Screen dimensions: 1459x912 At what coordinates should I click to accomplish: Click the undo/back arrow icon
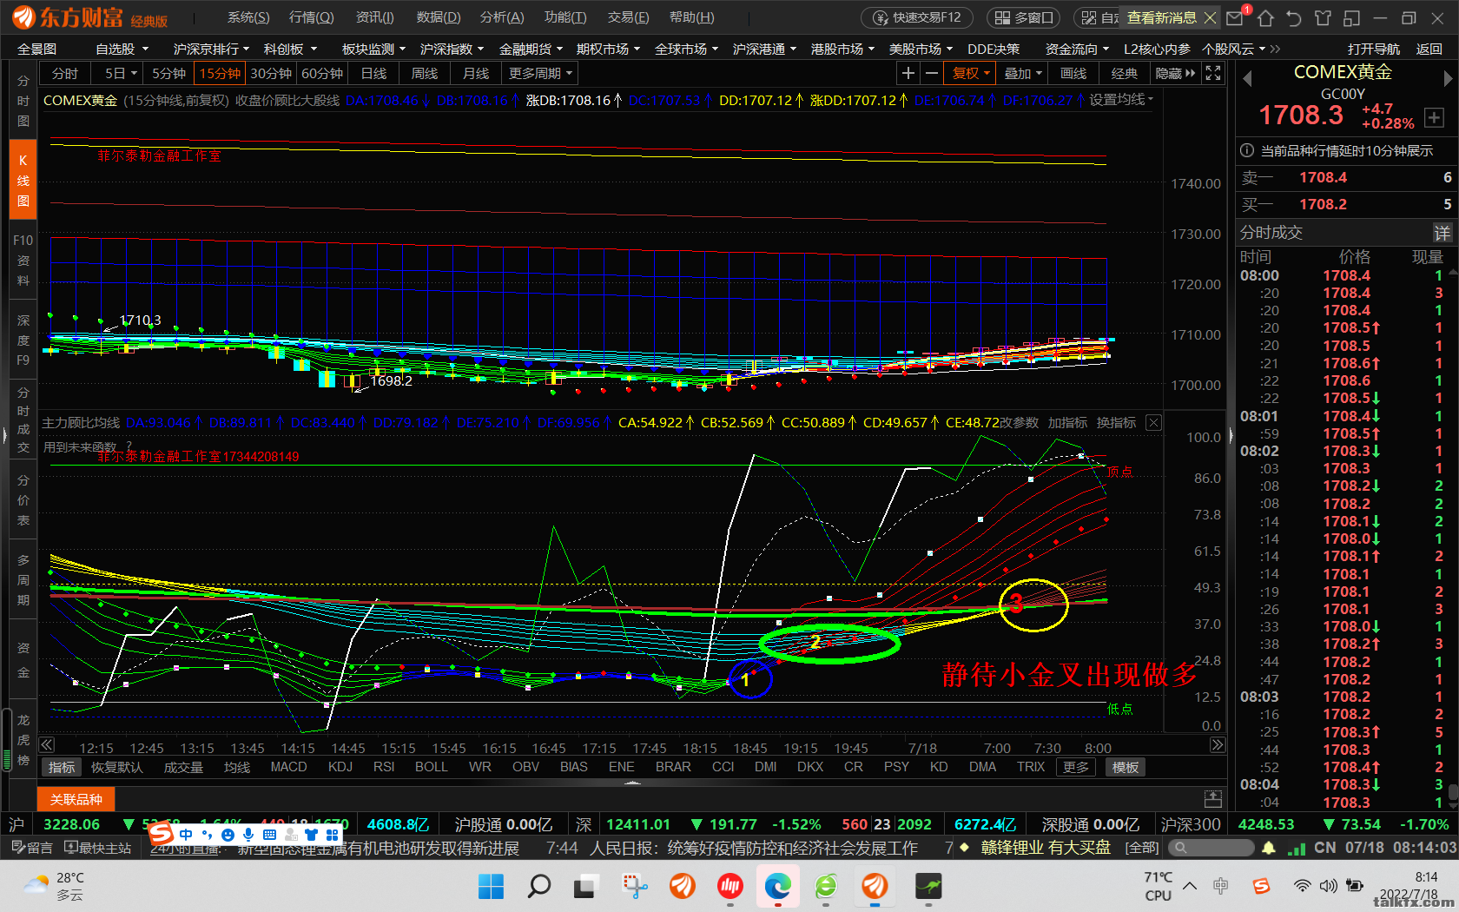point(1294,17)
